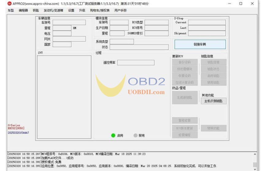Image resolution: width=261 pixels, height=171 pixels.
Task: Click inside the SVT list box
Action: click(x=64, y=97)
